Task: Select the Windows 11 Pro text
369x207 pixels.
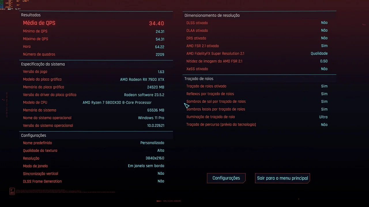Action: click(x=151, y=118)
